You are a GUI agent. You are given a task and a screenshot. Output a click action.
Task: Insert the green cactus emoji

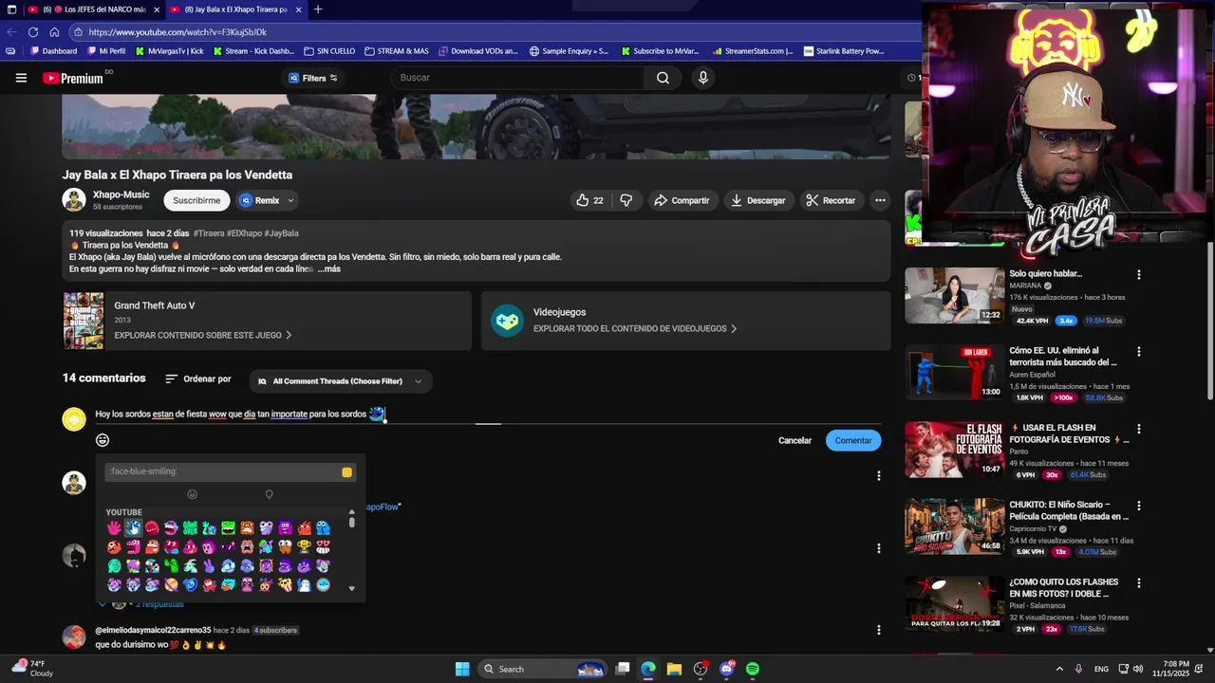coord(171,565)
